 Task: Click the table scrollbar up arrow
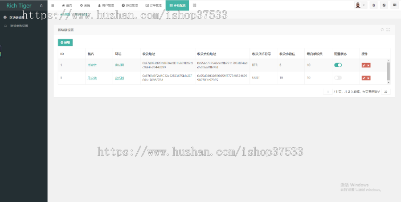389,61
